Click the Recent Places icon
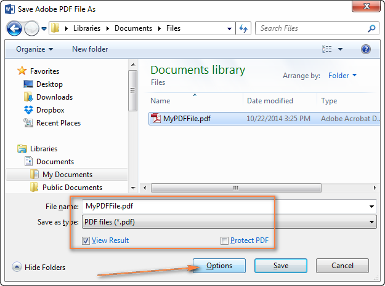 click(28, 122)
